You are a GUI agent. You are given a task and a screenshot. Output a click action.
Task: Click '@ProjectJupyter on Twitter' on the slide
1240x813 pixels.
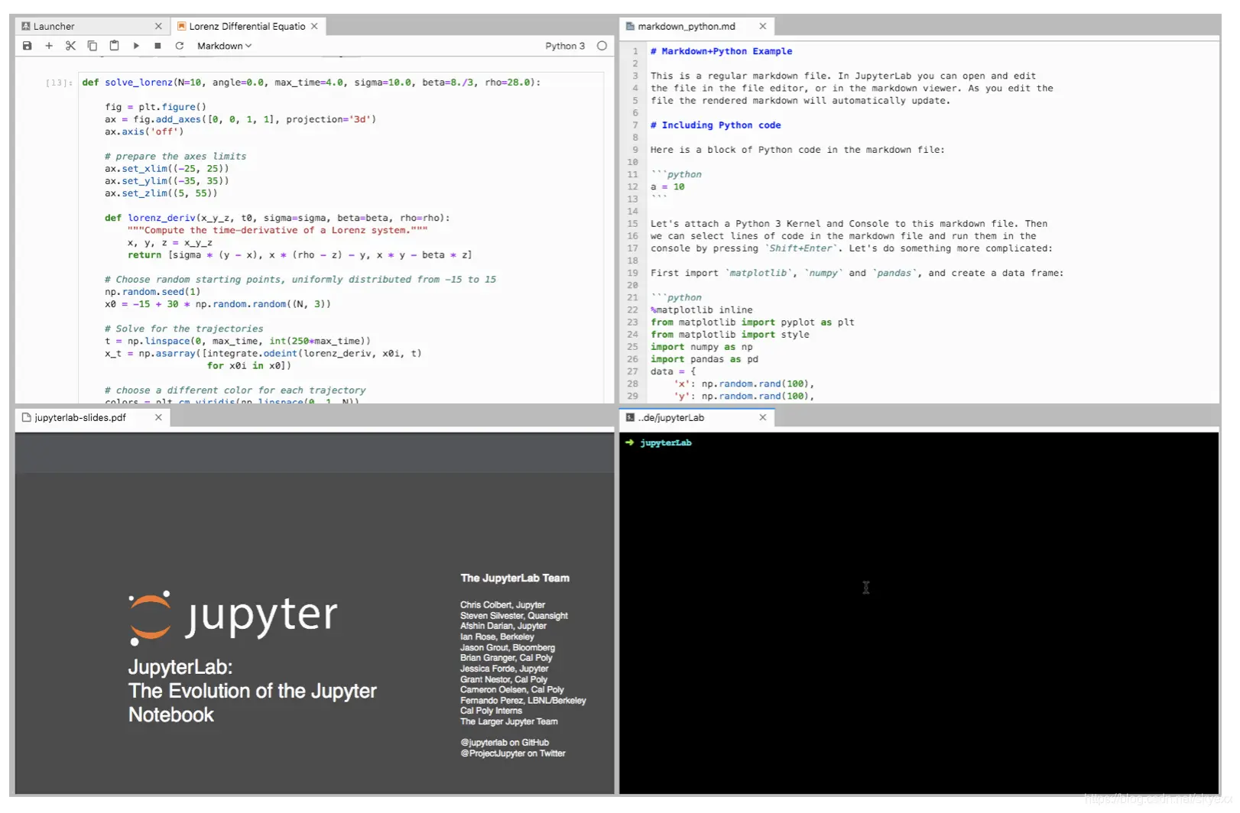[513, 753]
